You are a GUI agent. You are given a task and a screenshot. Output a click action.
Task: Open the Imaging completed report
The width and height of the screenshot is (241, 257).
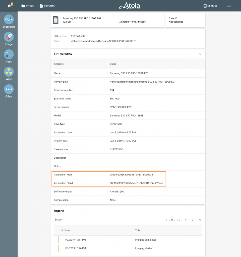[x=128, y=240]
